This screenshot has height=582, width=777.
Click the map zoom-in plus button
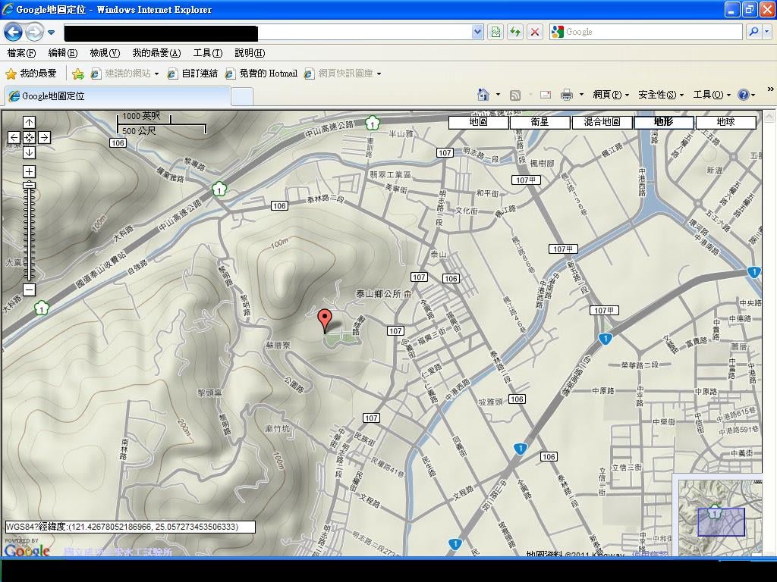coord(29,172)
